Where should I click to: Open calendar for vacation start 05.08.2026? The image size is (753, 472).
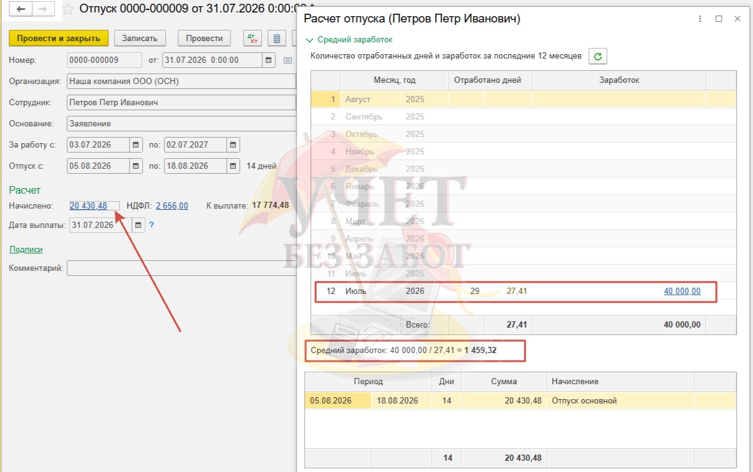tap(135, 166)
